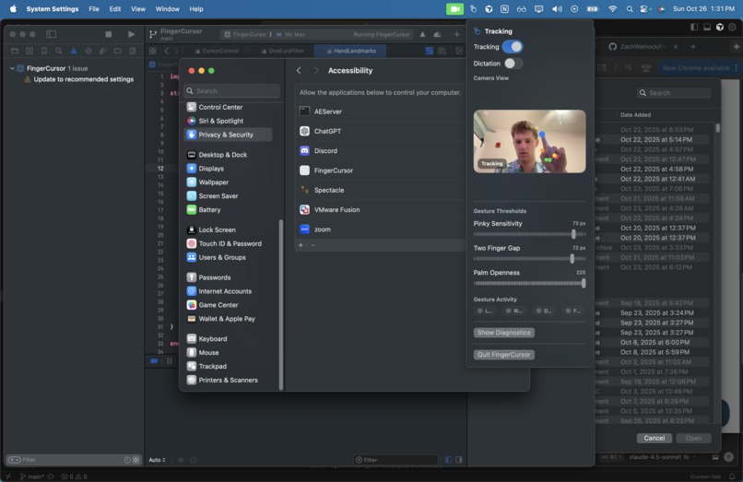Image resolution: width=743 pixels, height=482 pixels.
Task: Open the Xcode breakpoint navigator icon
Action: point(117,51)
